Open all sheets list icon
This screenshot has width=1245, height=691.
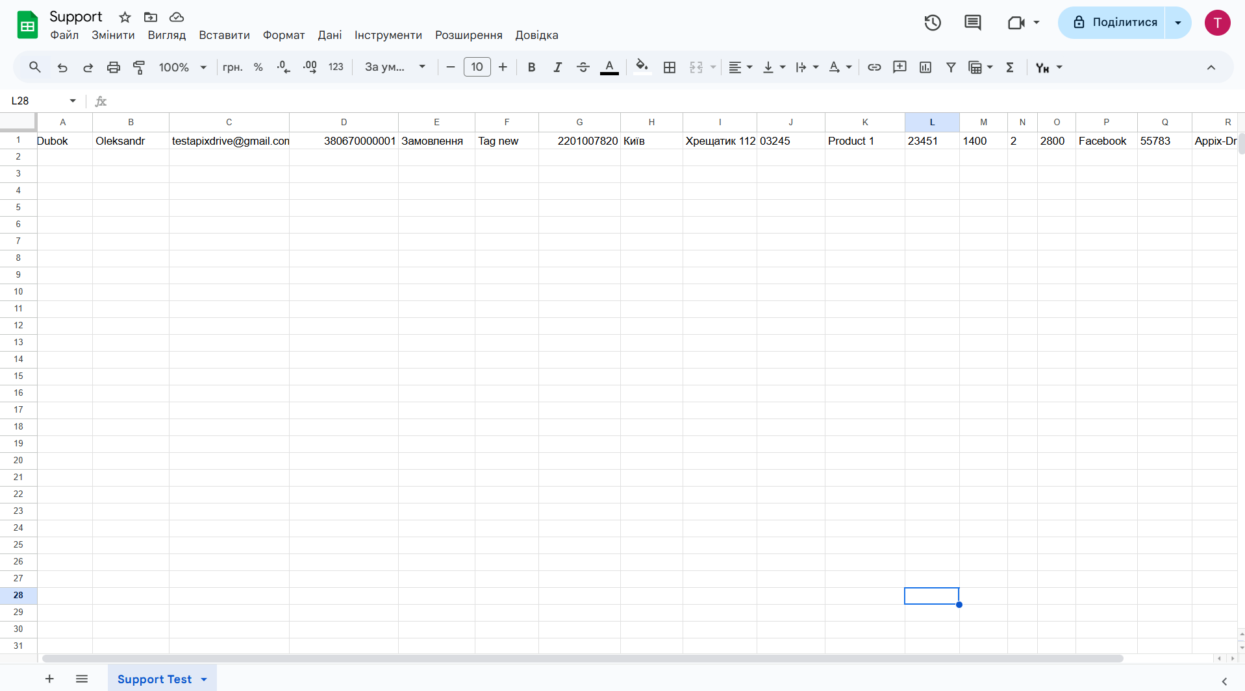pyautogui.click(x=82, y=679)
